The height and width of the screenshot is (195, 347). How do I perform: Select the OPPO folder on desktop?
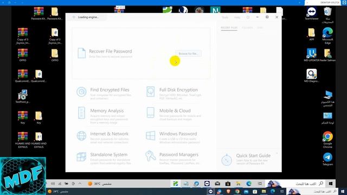pyautogui.click(x=55, y=55)
